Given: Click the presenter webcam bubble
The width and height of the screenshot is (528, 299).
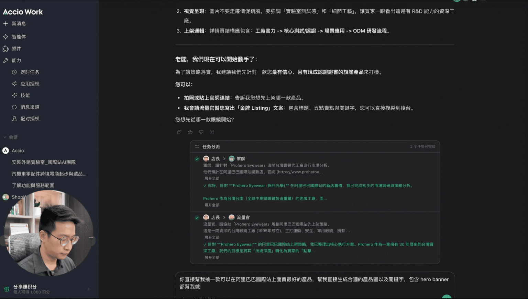Looking at the screenshot, I should click(x=48, y=233).
